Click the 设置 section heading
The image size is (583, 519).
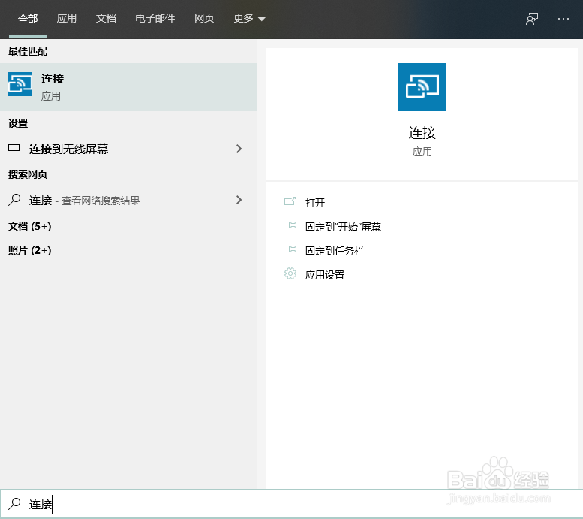[18, 123]
